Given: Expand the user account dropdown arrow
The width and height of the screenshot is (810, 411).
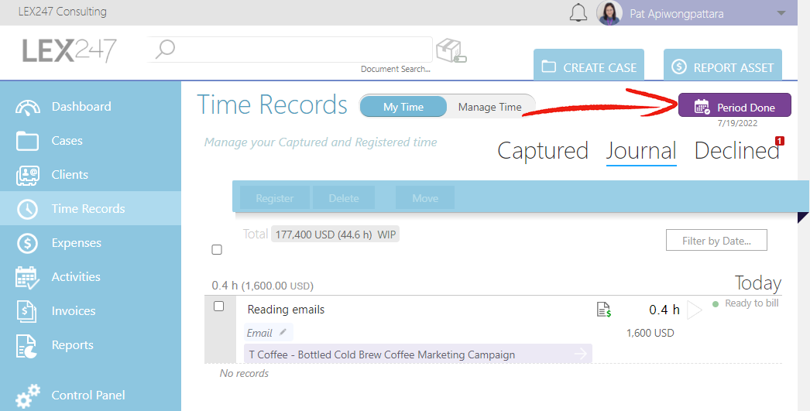Looking at the screenshot, I should pyautogui.click(x=781, y=13).
